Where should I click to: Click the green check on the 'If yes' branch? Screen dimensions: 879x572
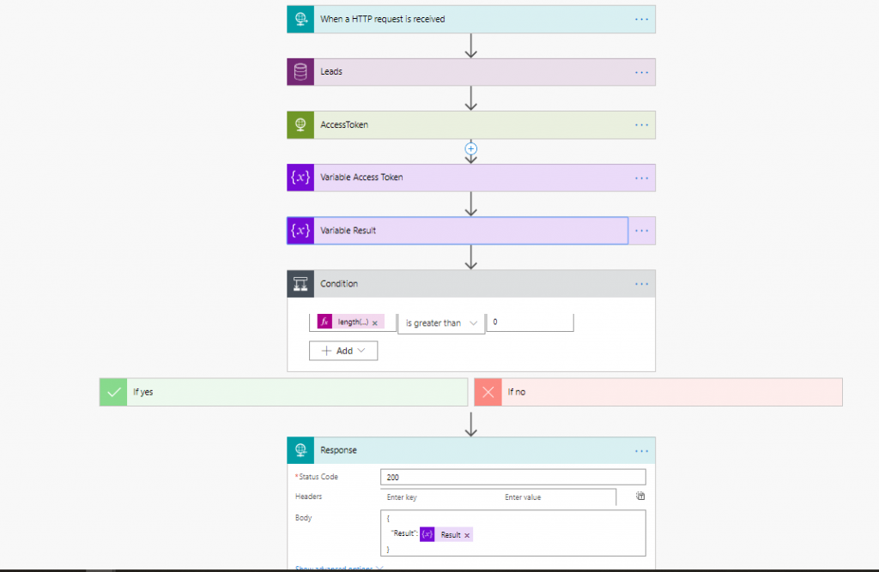click(x=112, y=391)
